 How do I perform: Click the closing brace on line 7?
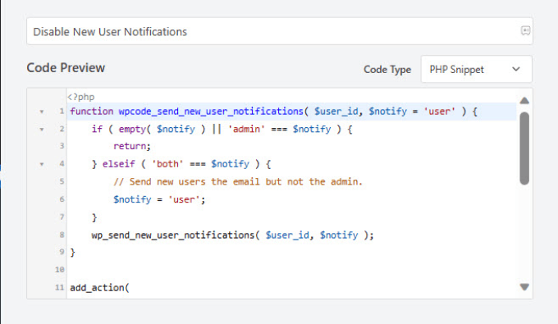(94, 217)
